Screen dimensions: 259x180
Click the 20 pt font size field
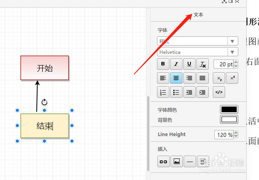pos(224,64)
